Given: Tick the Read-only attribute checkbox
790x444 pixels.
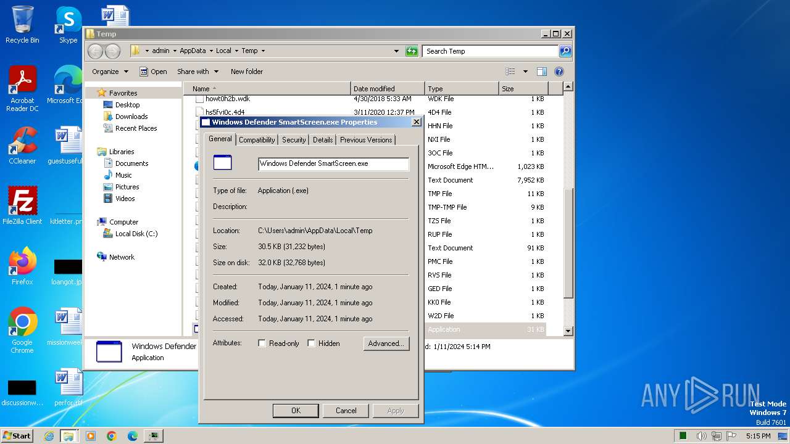Looking at the screenshot, I should [262, 343].
